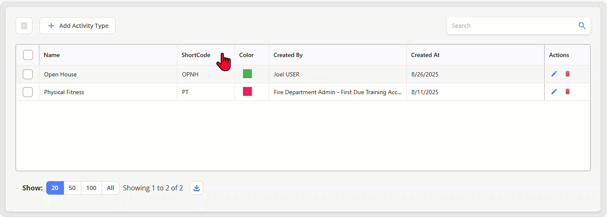Click the bulk delete trash icon

[x=24, y=26]
